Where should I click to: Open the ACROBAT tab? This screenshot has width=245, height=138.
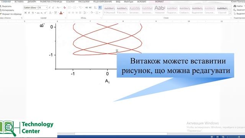(142, 2)
